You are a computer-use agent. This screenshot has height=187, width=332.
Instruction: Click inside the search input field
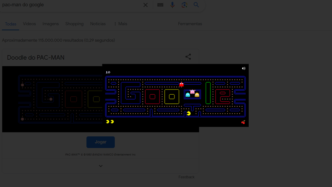click(65, 5)
